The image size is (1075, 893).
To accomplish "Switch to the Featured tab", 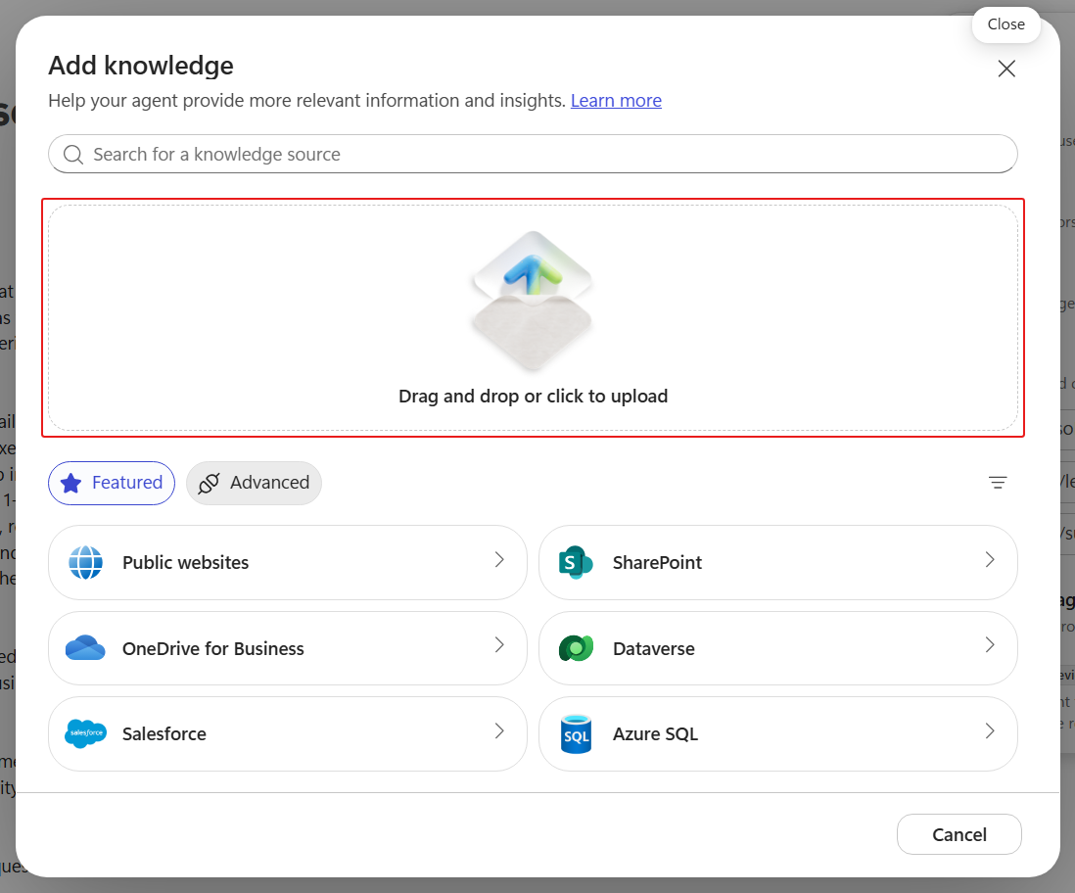I will pos(112,483).
